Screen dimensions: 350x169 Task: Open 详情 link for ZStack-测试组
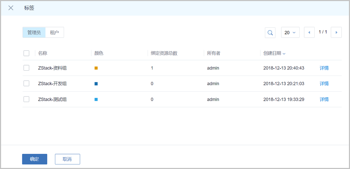pyautogui.click(x=324, y=99)
